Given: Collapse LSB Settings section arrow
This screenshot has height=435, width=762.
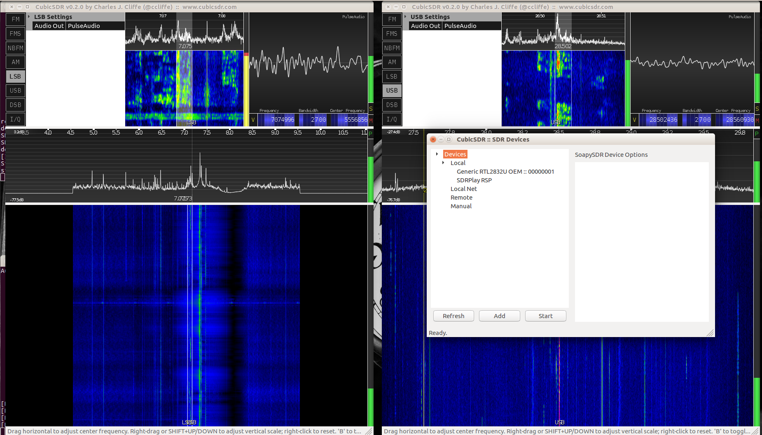Looking at the screenshot, I should 29,16.
